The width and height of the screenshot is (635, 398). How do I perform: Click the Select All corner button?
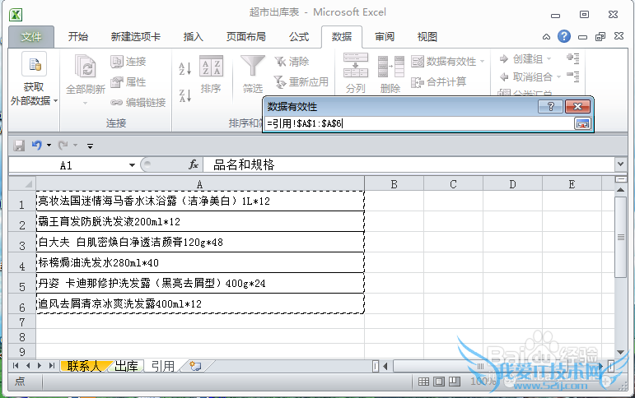point(23,184)
